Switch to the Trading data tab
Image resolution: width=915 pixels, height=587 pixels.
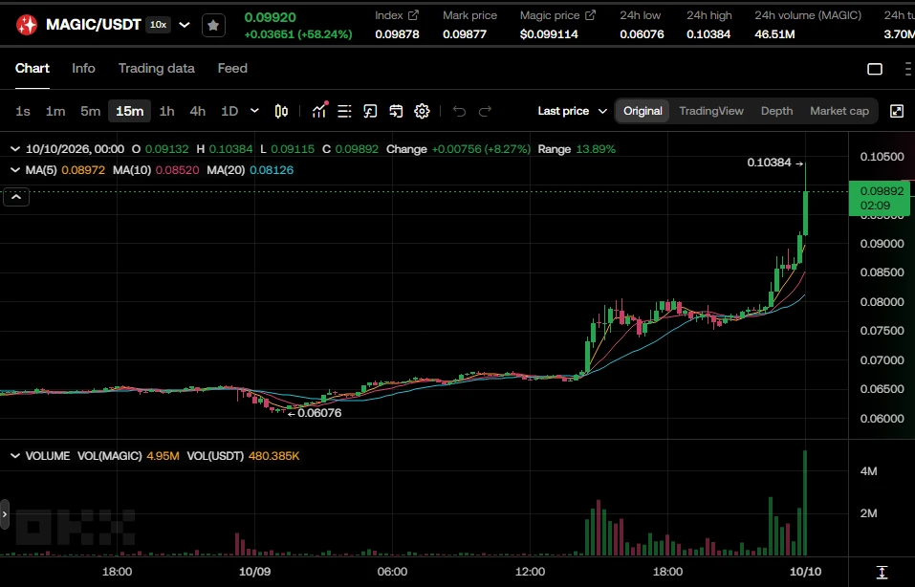pyautogui.click(x=157, y=68)
